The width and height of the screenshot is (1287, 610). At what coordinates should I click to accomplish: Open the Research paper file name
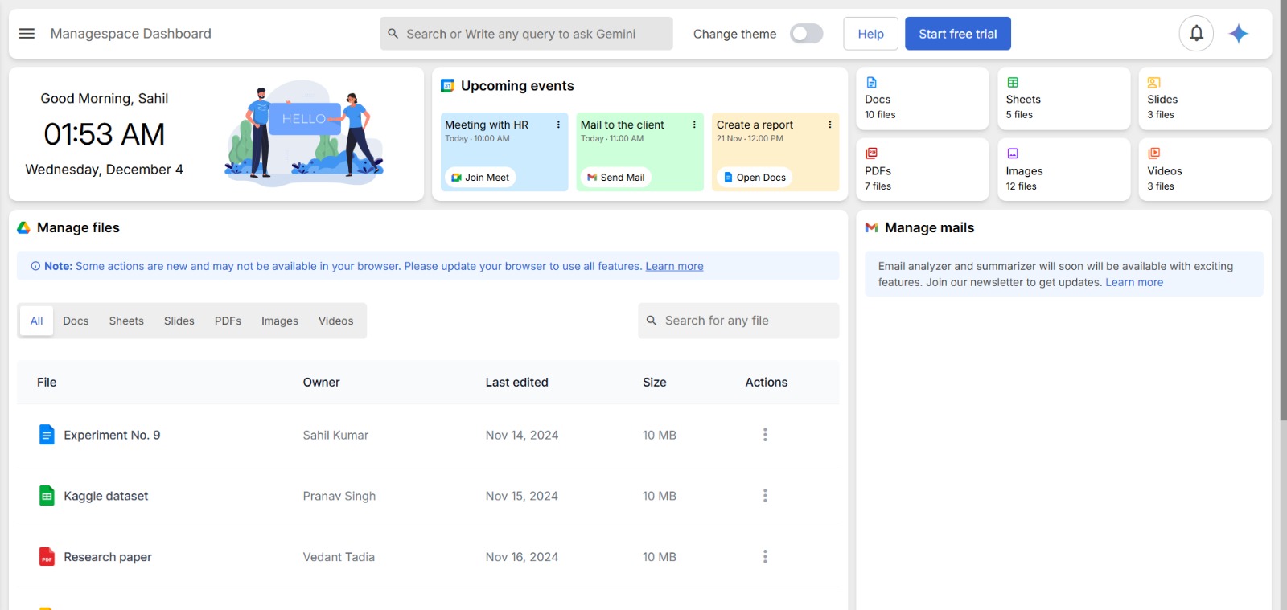tap(108, 557)
